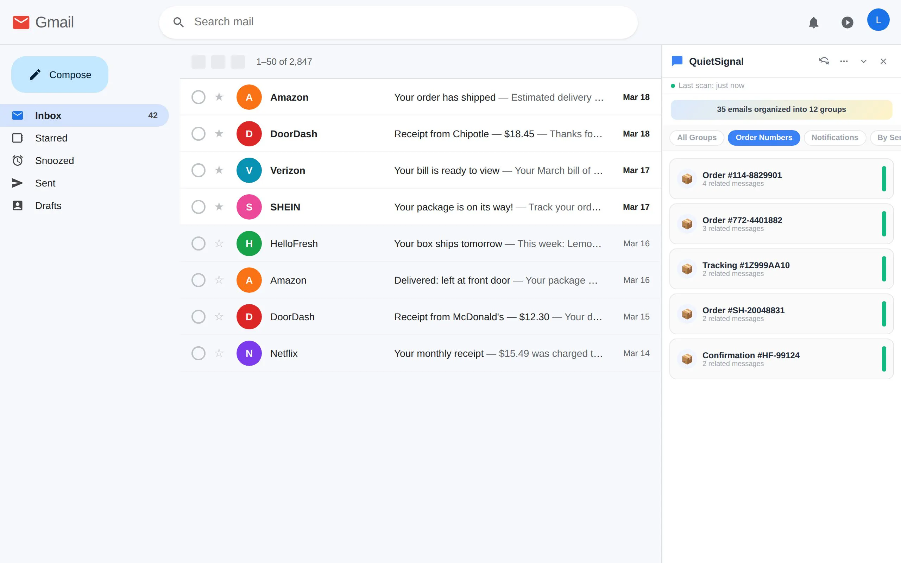Image resolution: width=901 pixels, height=563 pixels.
Task: Click the play circle icon in the header
Action: tap(847, 23)
